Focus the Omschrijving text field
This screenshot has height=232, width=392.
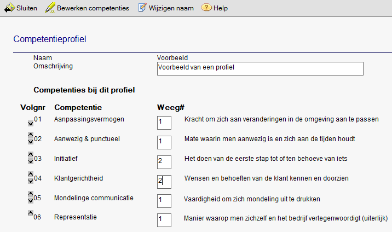point(260,68)
